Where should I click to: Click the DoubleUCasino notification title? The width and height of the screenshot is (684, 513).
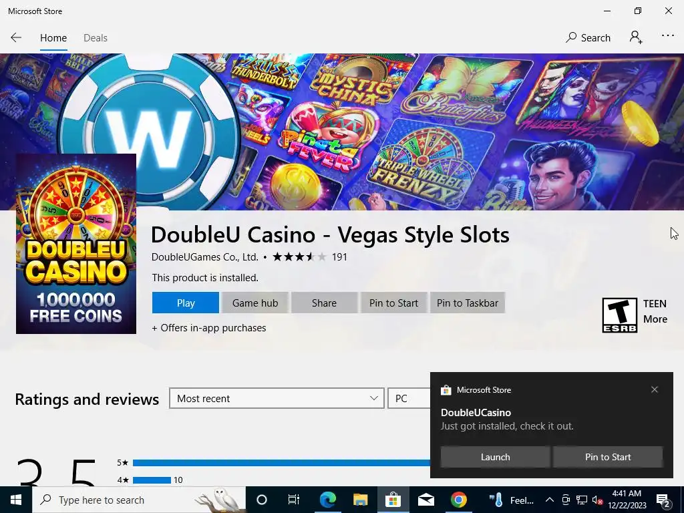coord(476,413)
